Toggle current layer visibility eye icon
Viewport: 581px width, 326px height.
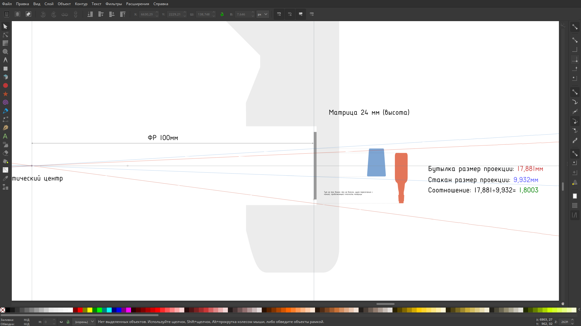tap(61, 322)
